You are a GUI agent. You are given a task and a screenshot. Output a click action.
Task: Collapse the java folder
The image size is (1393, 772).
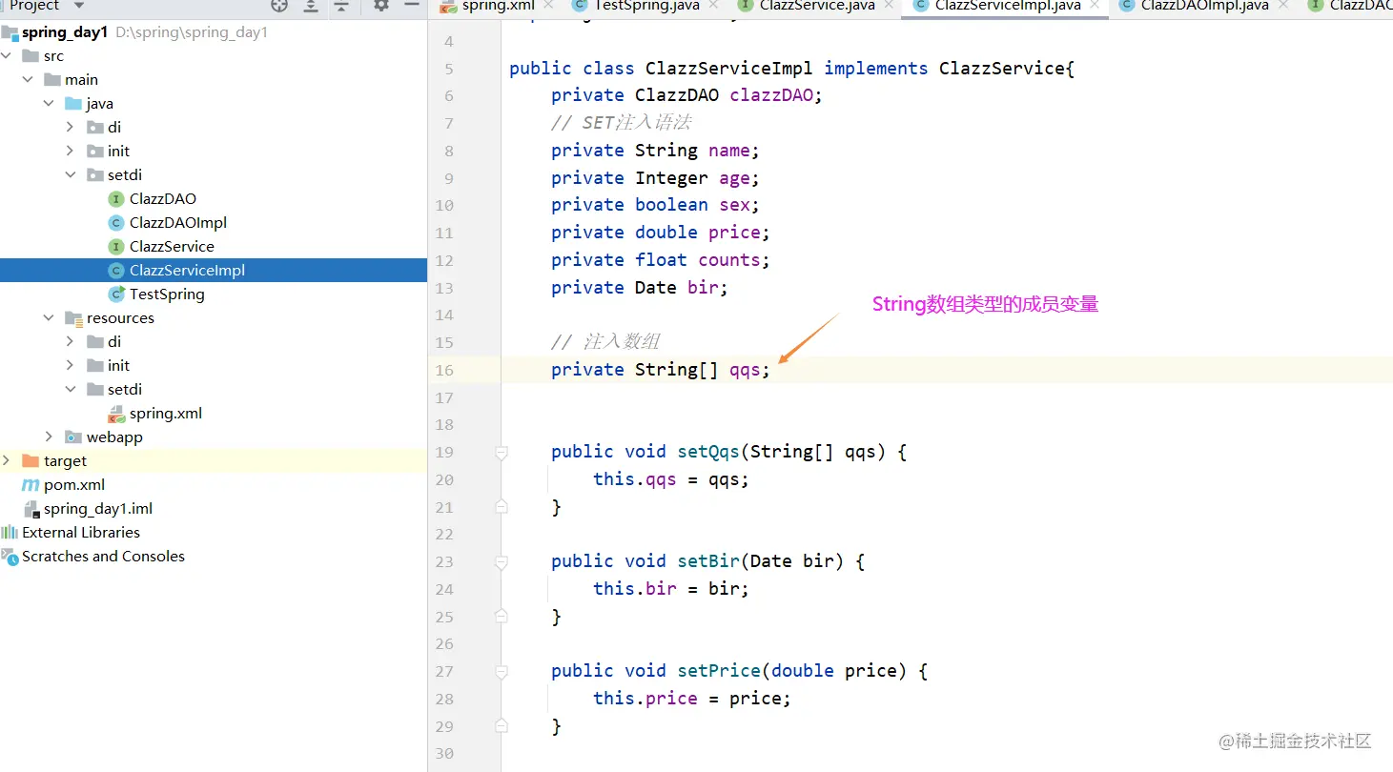49,104
